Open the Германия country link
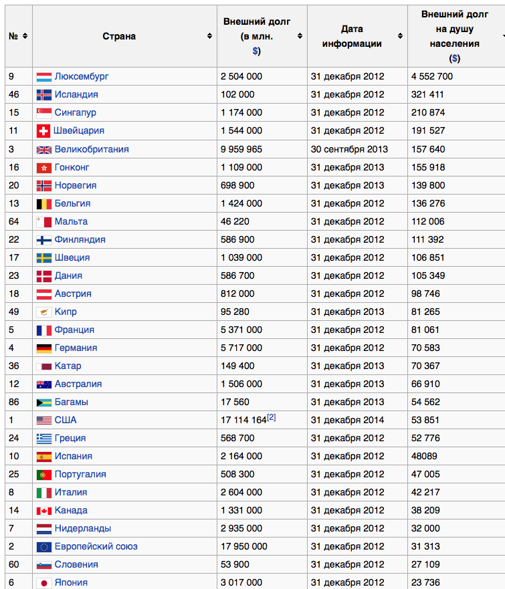Screen dimensions: 505x589 (76, 348)
